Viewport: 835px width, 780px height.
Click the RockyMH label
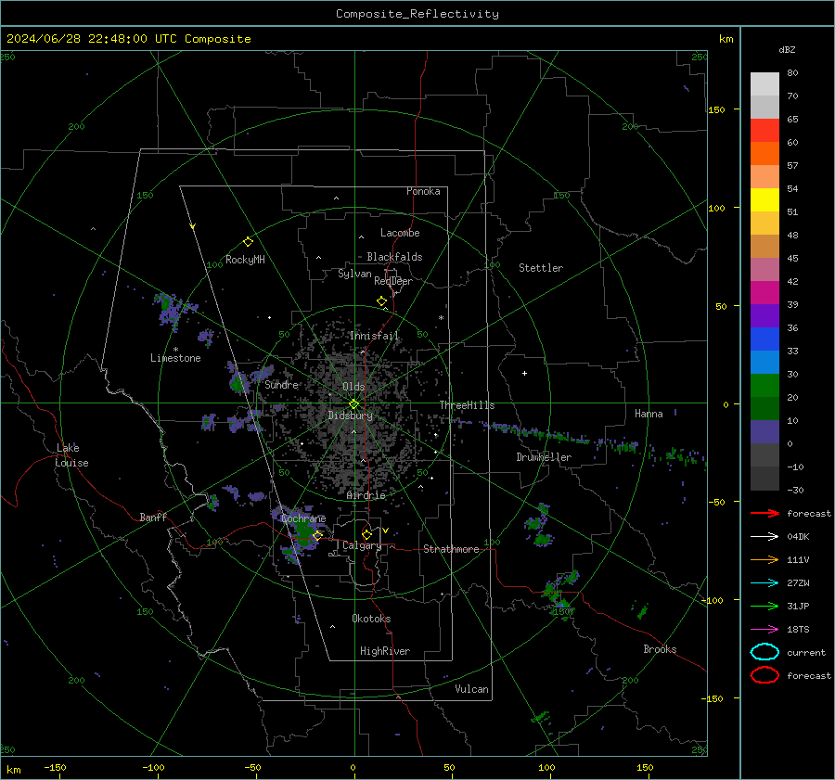[x=245, y=260]
